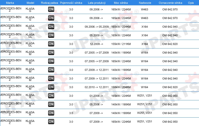Click the 150kW / 204KM power cell
The height and width of the screenshot is (126, 199).
click(x=121, y=87)
